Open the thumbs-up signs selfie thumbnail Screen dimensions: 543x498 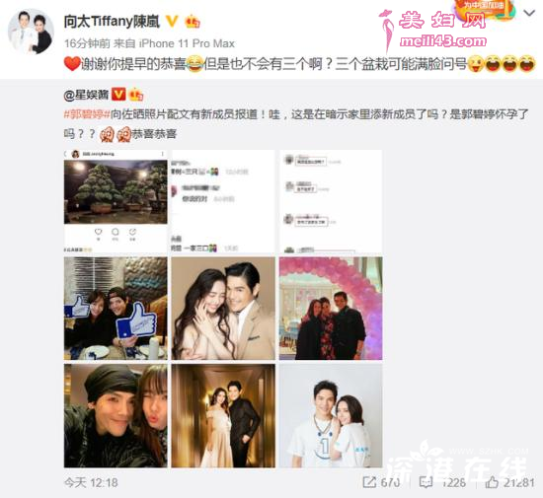point(116,308)
